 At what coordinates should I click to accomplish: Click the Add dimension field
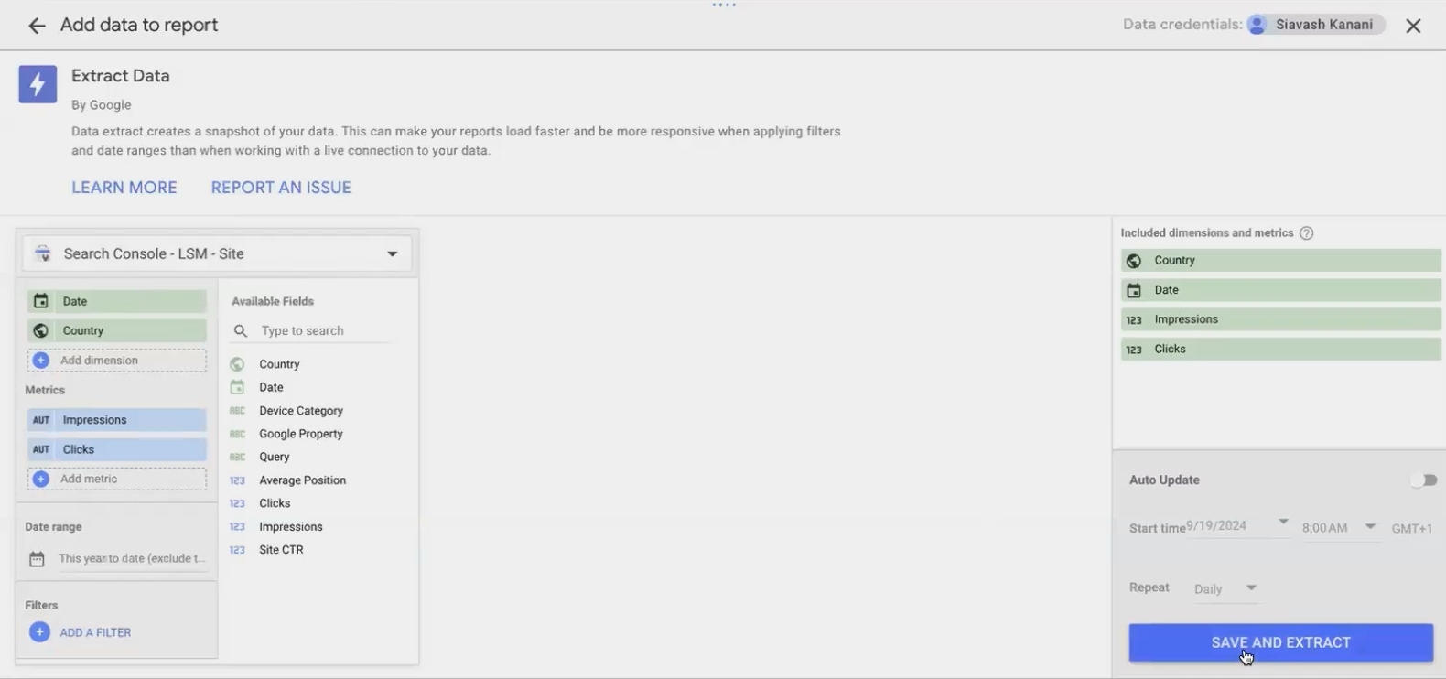116,361
